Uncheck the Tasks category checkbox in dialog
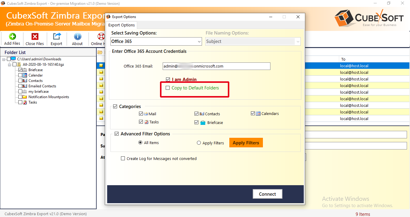This screenshot has height=217, width=410. (x=141, y=122)
